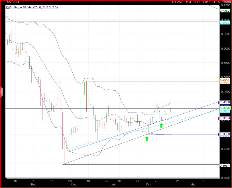Click the arrow marker beside the 0,3003 label

coord(219,134)
